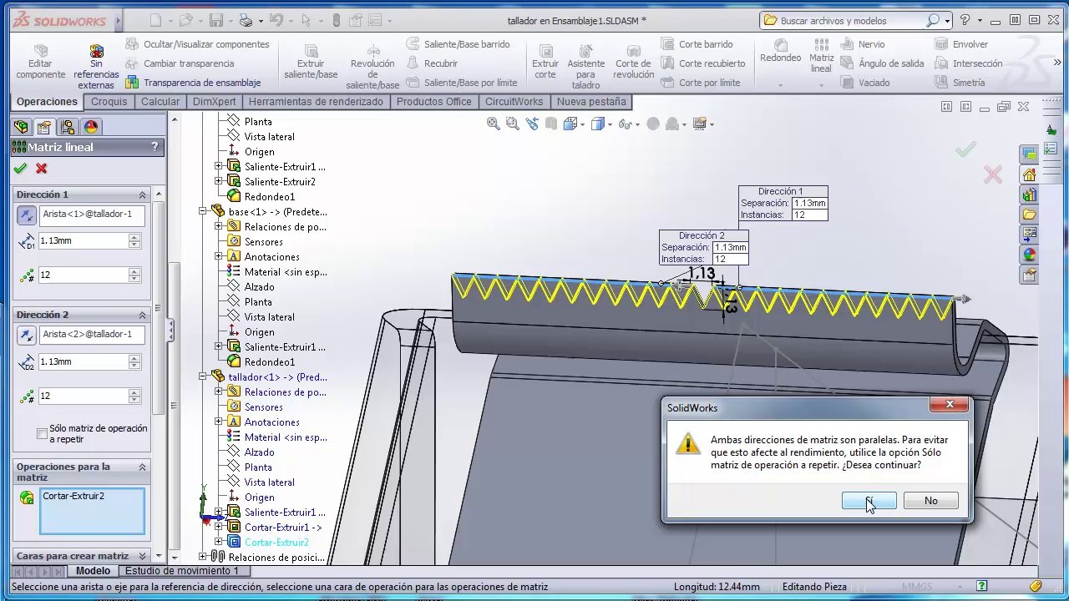Cancel Matriz lineal with red X

tap(41, 169)
